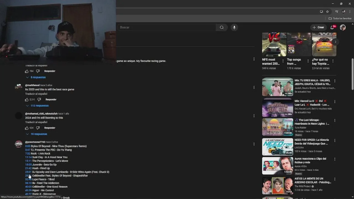Like the comment with 784 likes
Screen dimensions: 354x199
coord(27,71)
